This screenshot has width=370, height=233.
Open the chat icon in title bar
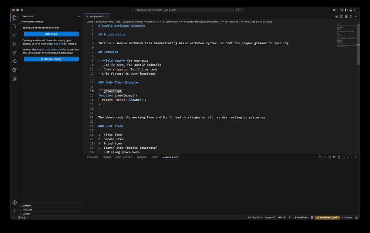tap(238, 10)
